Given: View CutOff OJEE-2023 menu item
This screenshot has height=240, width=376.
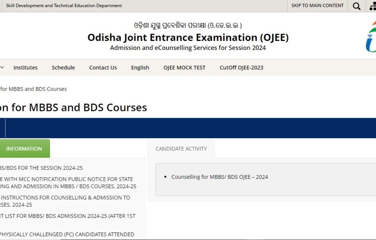Looking at the screenshot, I should pos(242,67).
